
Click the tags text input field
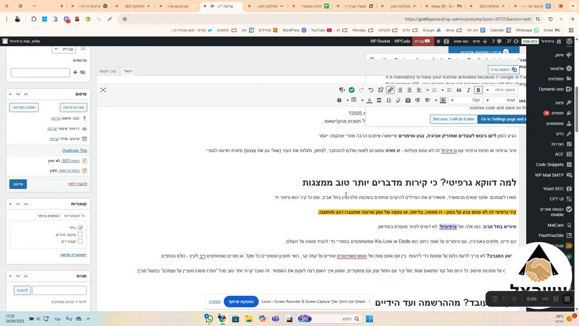tap(59, 290)
